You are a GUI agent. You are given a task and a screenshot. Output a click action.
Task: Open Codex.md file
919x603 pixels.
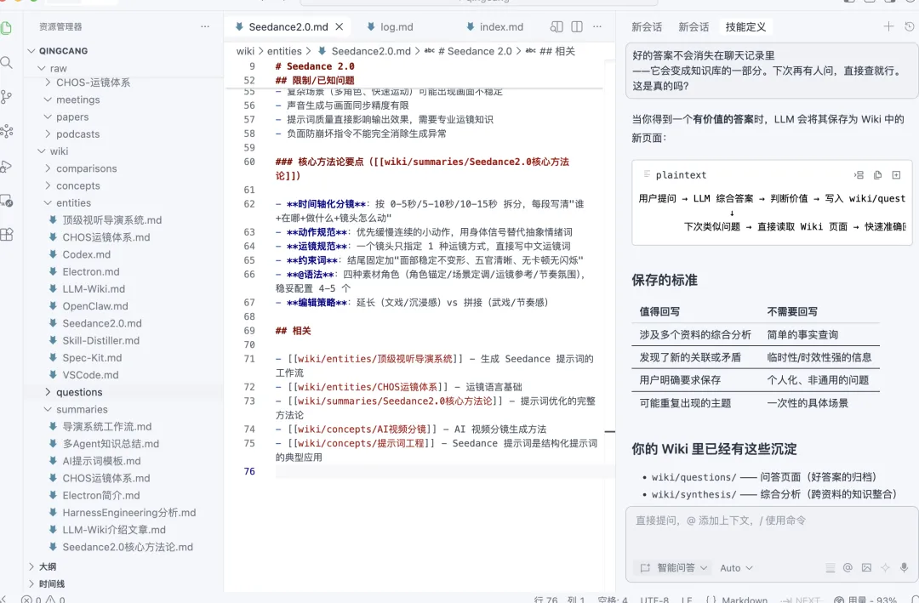(86, 255)
